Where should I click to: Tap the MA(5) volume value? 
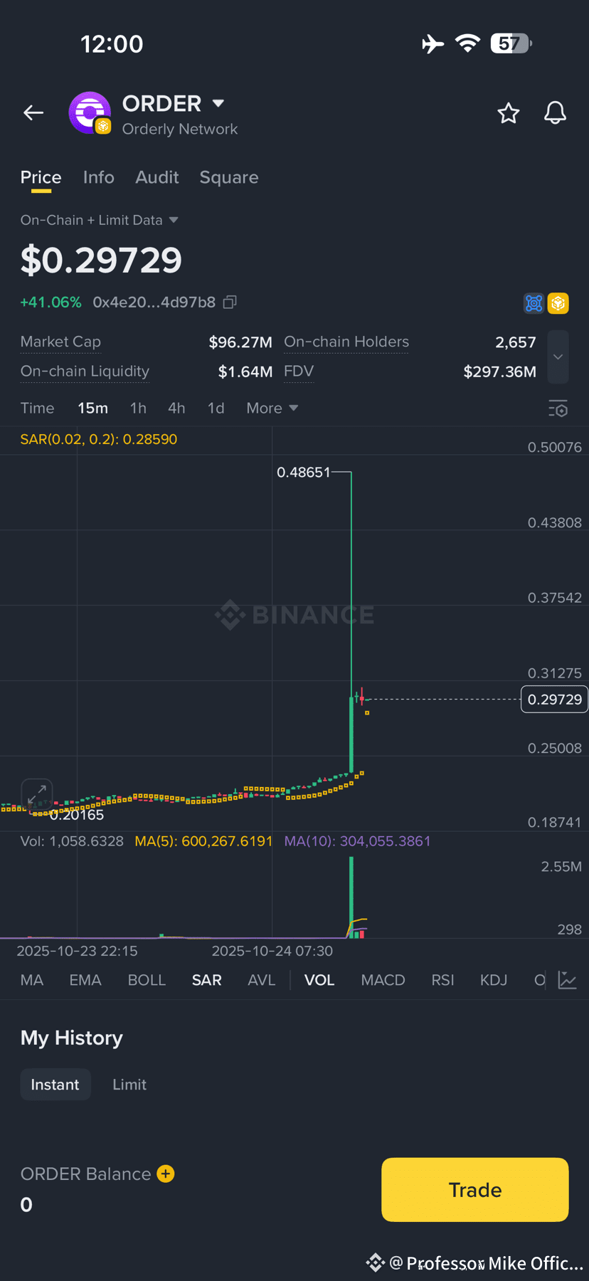(204, 841)
